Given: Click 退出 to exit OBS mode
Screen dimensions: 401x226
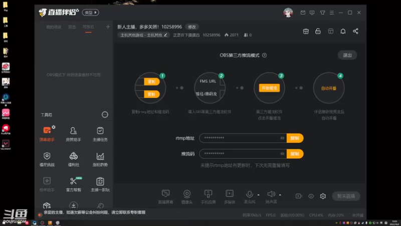Looking at the screenshot, I should point(347,55).
